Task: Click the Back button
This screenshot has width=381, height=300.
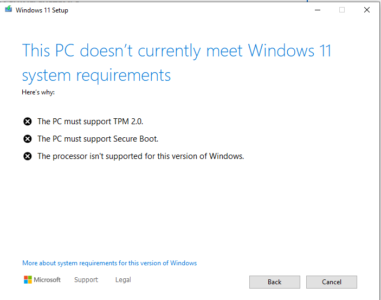Action: click(275, 282)
